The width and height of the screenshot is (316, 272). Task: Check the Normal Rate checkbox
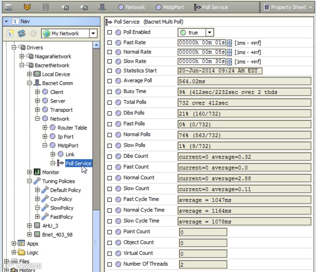pyautogui.click(x=110, y=52)
